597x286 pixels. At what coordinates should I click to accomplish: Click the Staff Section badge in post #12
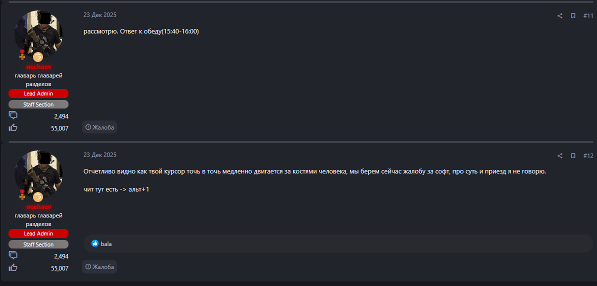point(38,244)
